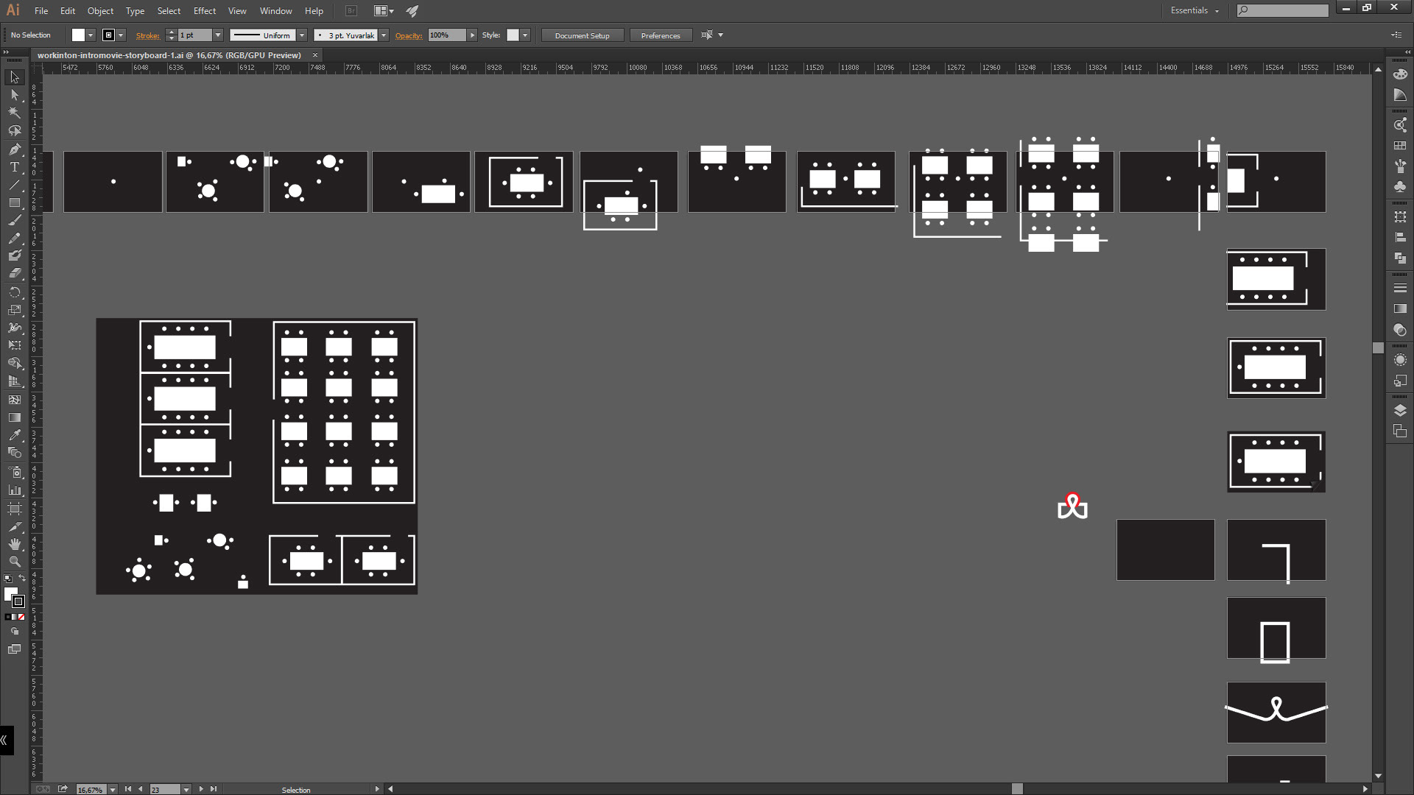Open the Object menu

tap(100, 11)
